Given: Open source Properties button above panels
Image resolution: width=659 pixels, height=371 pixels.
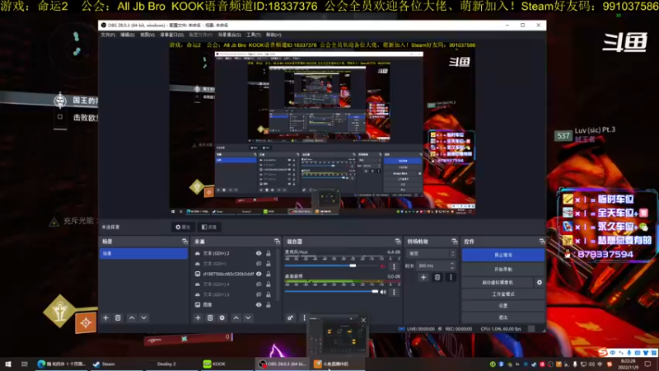Looking at the screenshot, I should click(183, 228).
